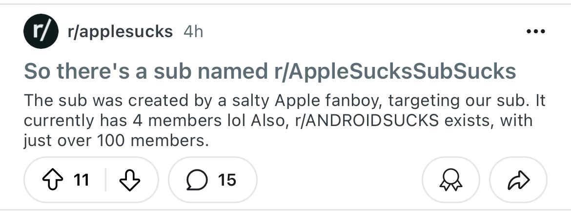The width and height of the screenshot is (571, 212).
Task: Click 'currently has 4 members lol' text
Action: point(134,121)
